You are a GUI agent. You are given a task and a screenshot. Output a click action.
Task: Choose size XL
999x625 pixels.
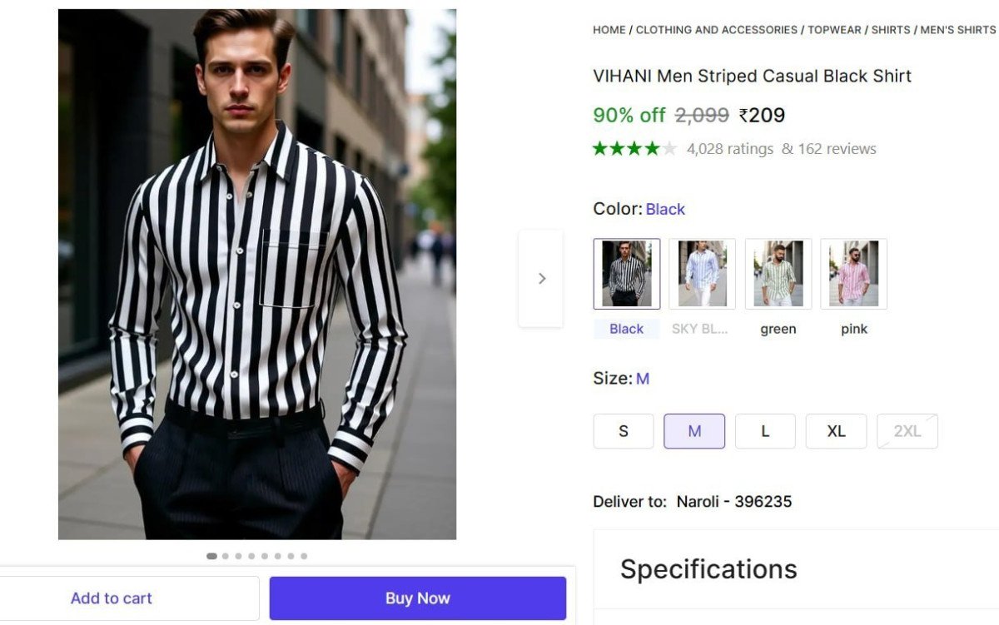point(836,431)
